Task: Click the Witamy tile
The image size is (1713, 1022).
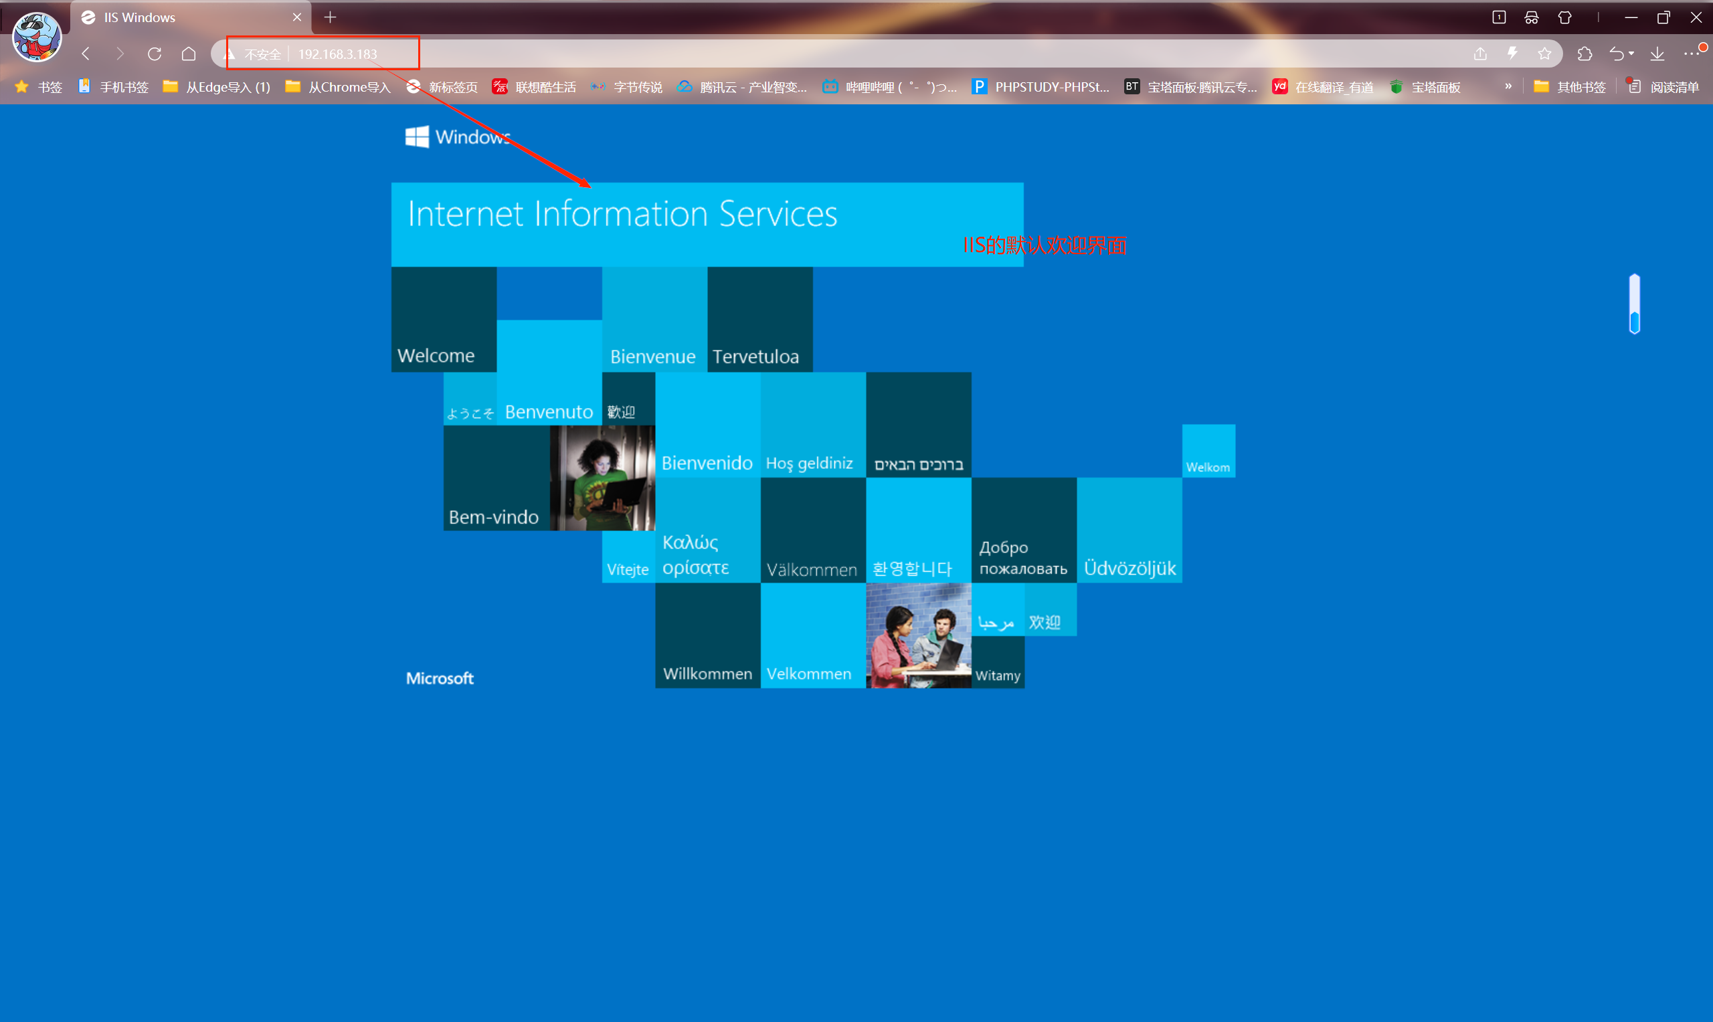Action: coord(998,661)
